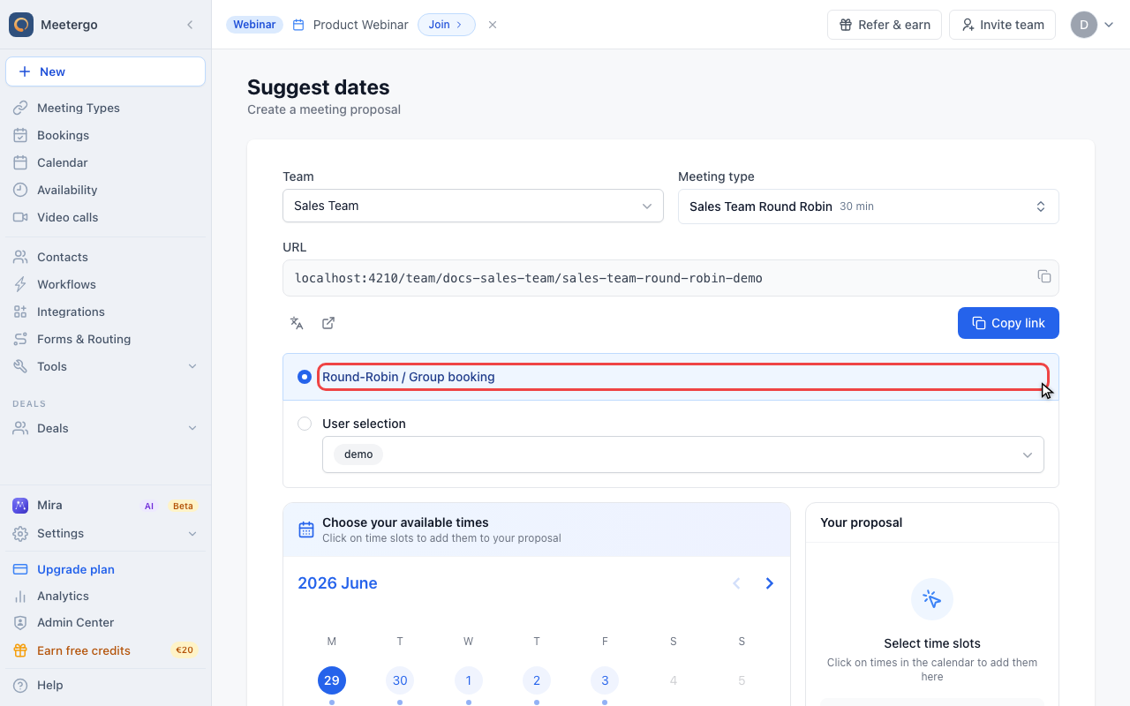Copy the URL with the copy icon

tap(1044, 276)
